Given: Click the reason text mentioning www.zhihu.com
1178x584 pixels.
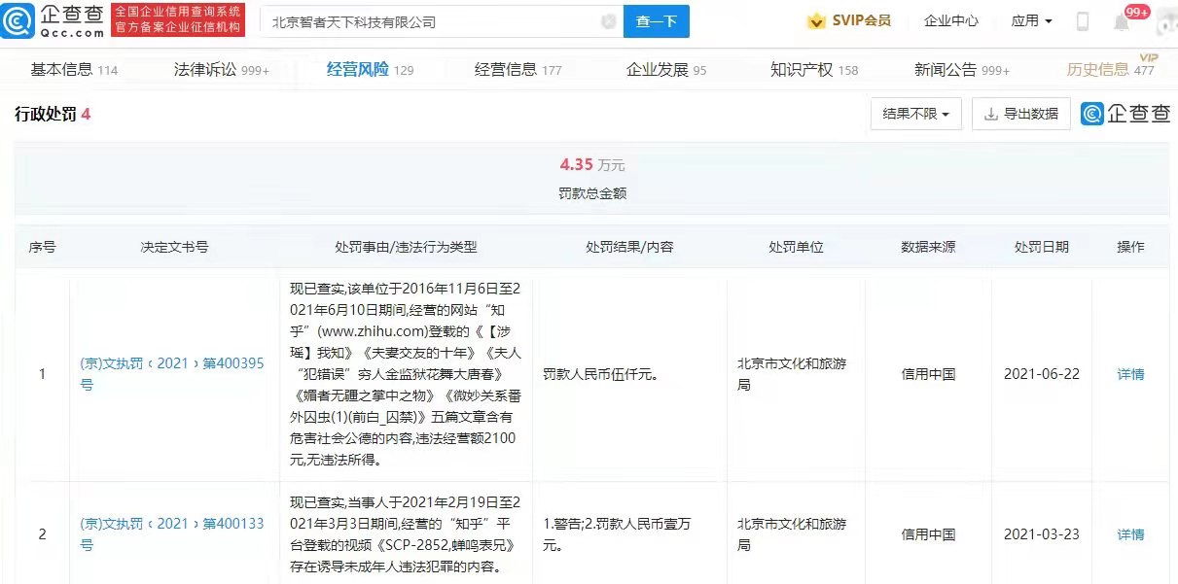Looking at the screenshot, I should tap(406, 374).
